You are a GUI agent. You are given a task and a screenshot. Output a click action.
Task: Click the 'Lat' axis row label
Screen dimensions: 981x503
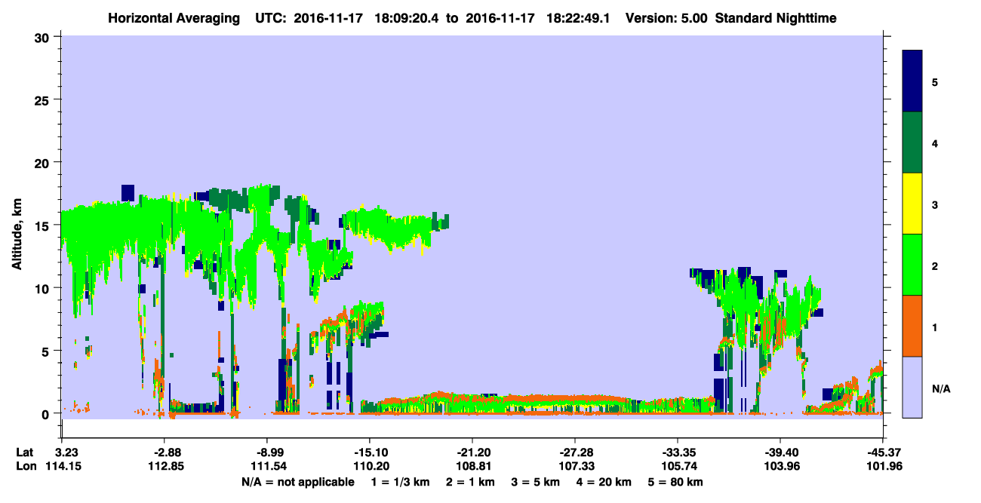[x=25, y=452]
